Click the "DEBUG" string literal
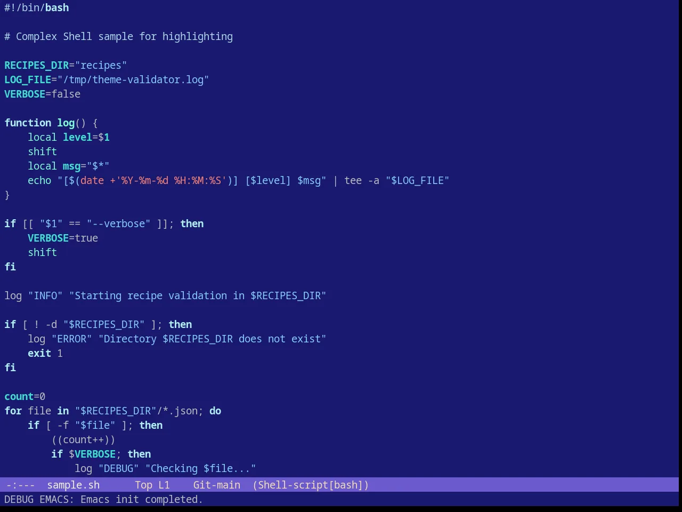 (119, 468)
